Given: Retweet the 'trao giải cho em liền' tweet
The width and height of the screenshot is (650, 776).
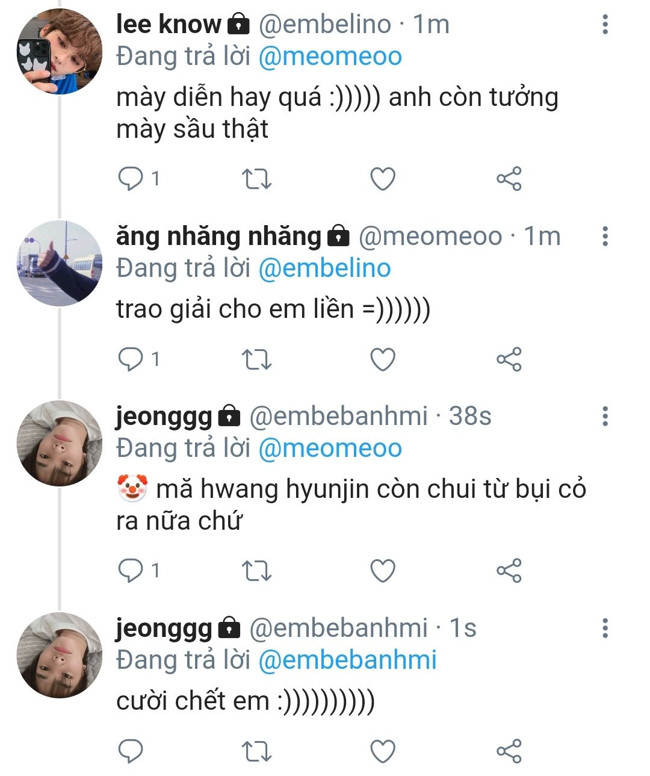Looking at the screenshot, I should (x=256, y=359).
